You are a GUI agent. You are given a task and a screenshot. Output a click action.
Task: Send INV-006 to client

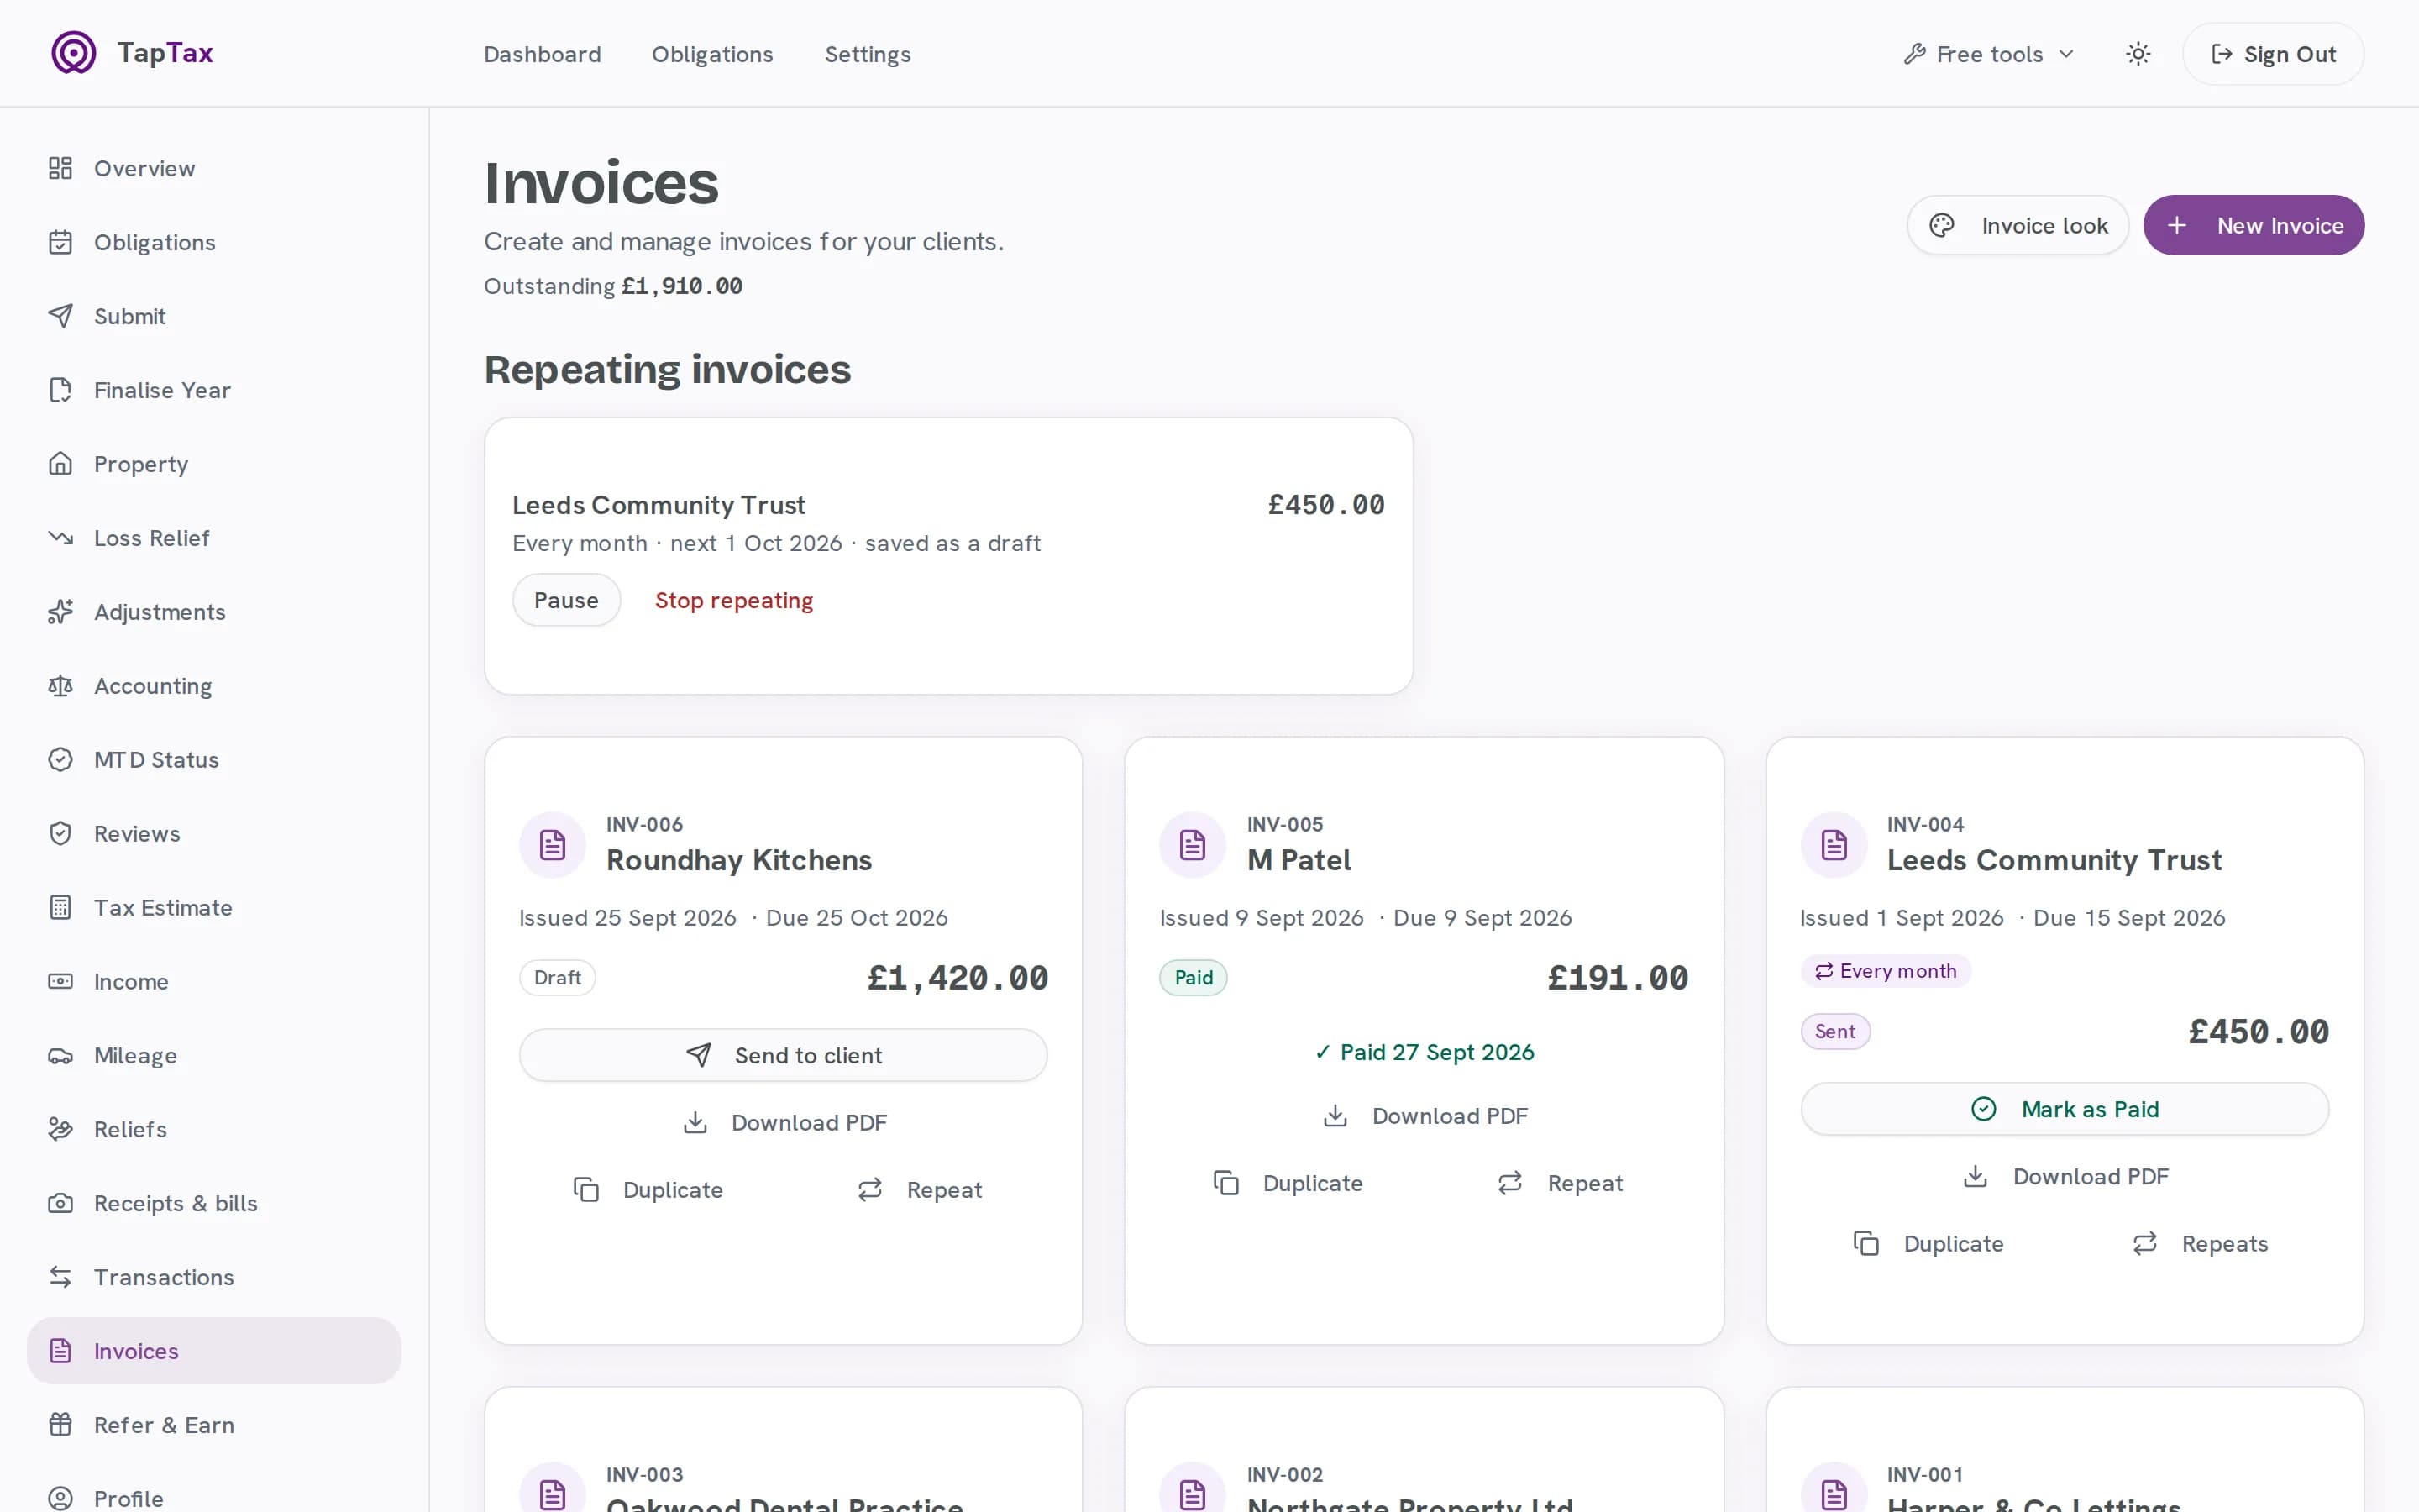783,1055
